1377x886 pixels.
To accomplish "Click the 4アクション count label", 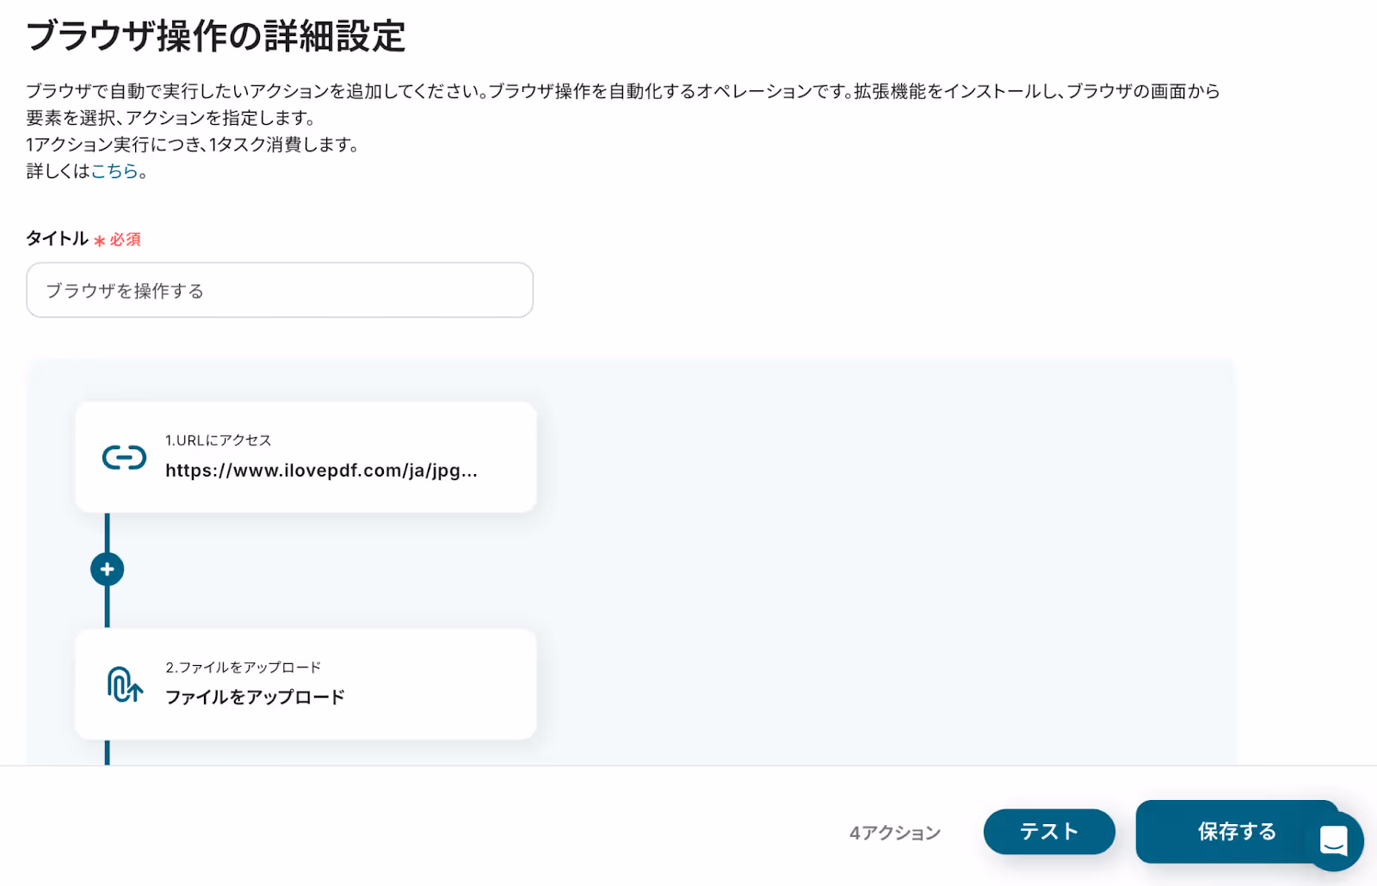I will point(895,833).
